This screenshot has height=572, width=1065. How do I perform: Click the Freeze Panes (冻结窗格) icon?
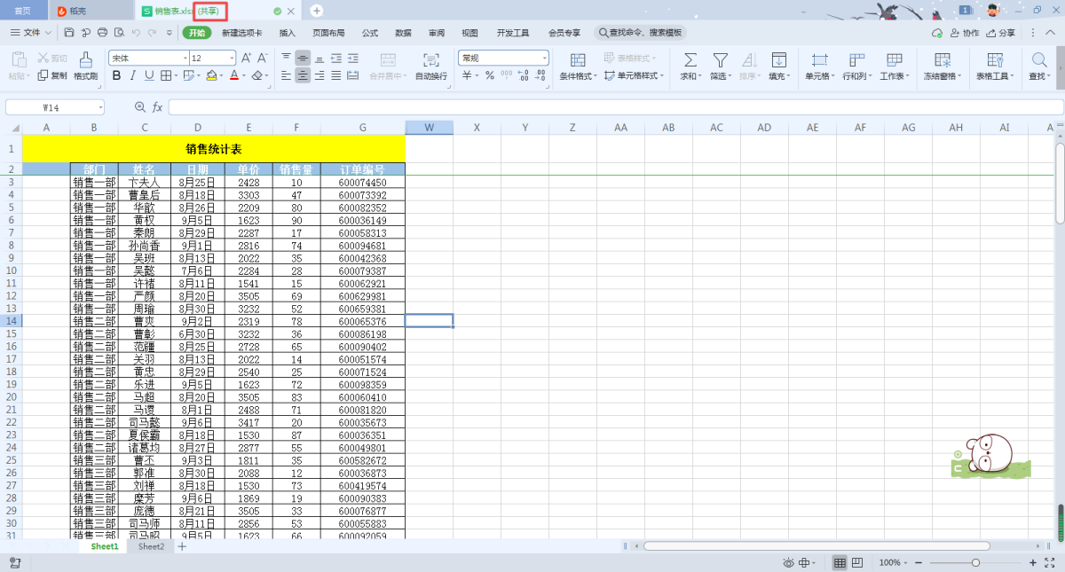click(x=943, y=60)
